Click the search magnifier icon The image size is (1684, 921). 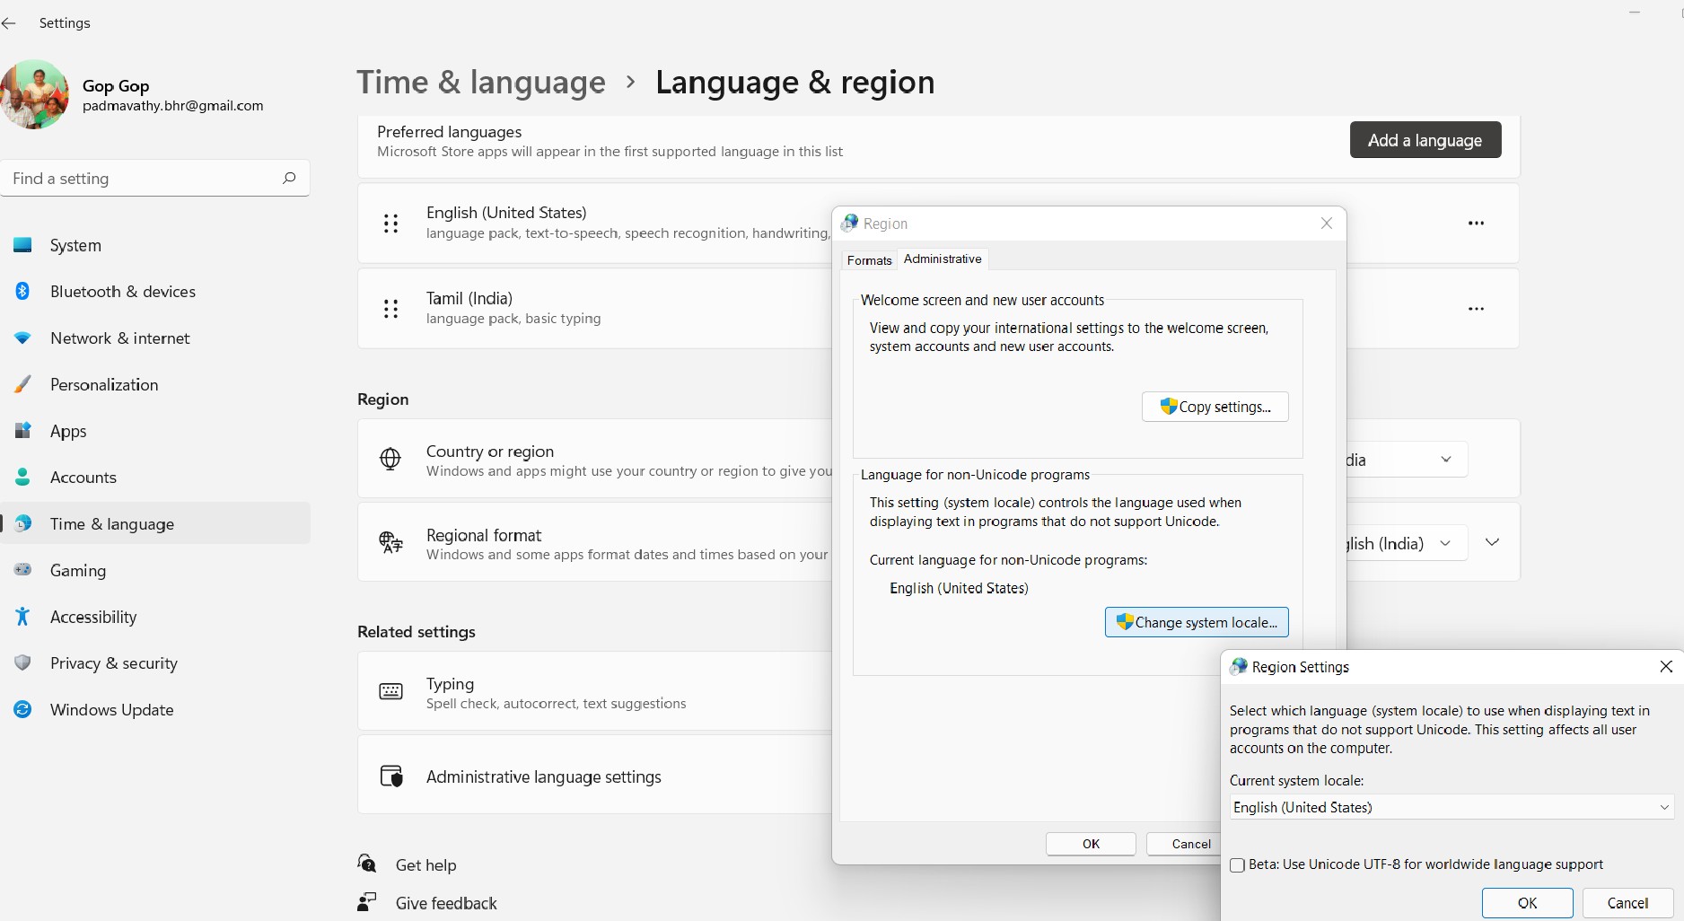click(x=289, y=178)
